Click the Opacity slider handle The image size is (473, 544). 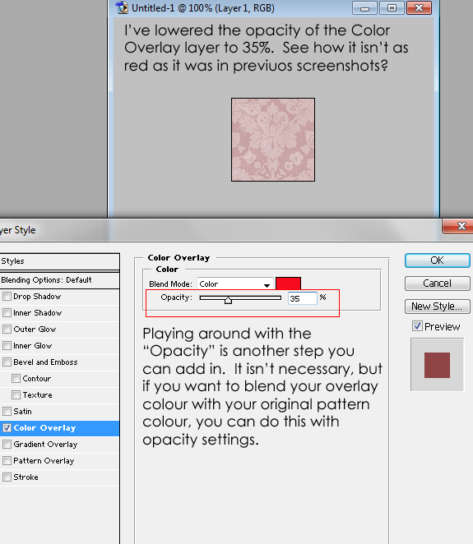pyautogui.click(x=228, y=300)
